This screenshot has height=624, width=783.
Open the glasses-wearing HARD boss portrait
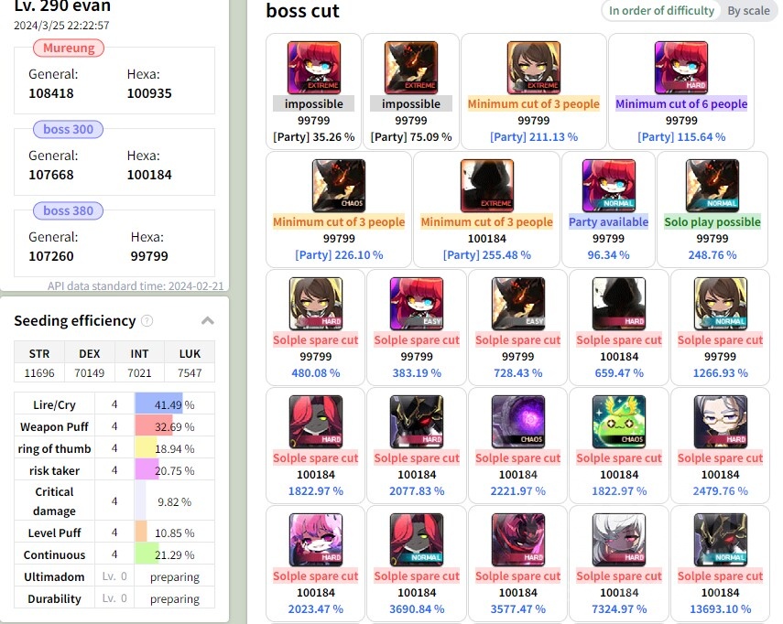(720, 422)
